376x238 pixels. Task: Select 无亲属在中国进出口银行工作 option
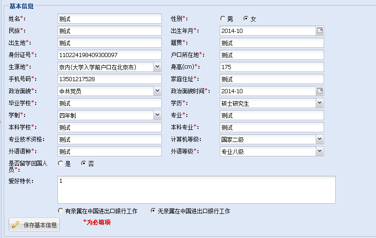(153, 211)
